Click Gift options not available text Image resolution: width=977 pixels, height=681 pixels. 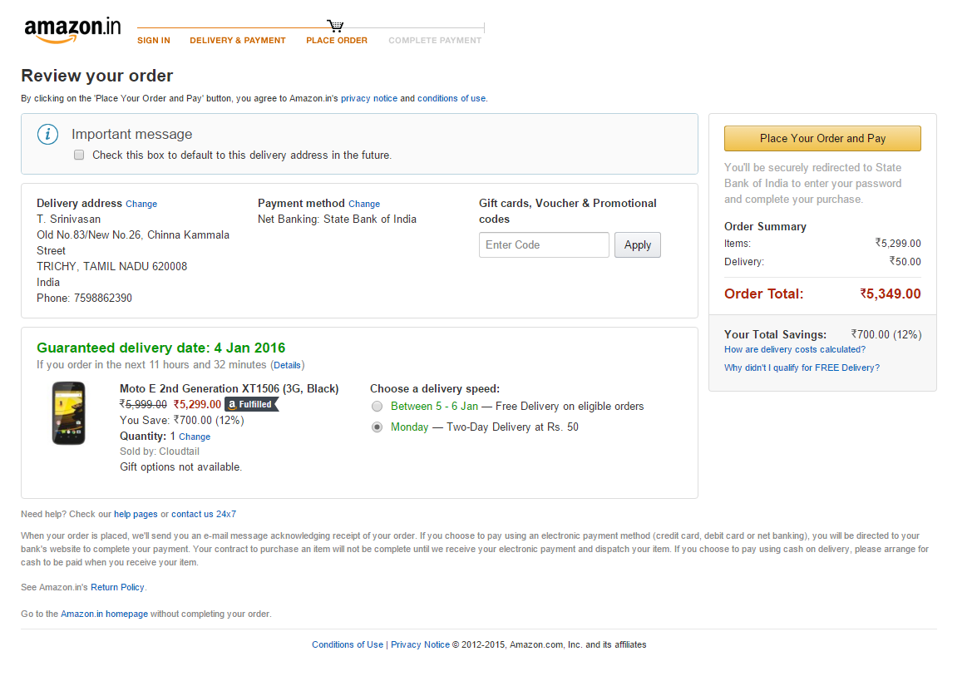coord(180,467)
